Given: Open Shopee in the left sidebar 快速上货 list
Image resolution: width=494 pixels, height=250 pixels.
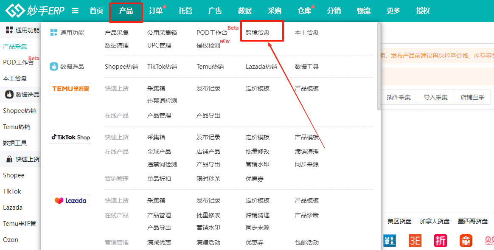Looking at the screenshot, I should tap(14, 175).
